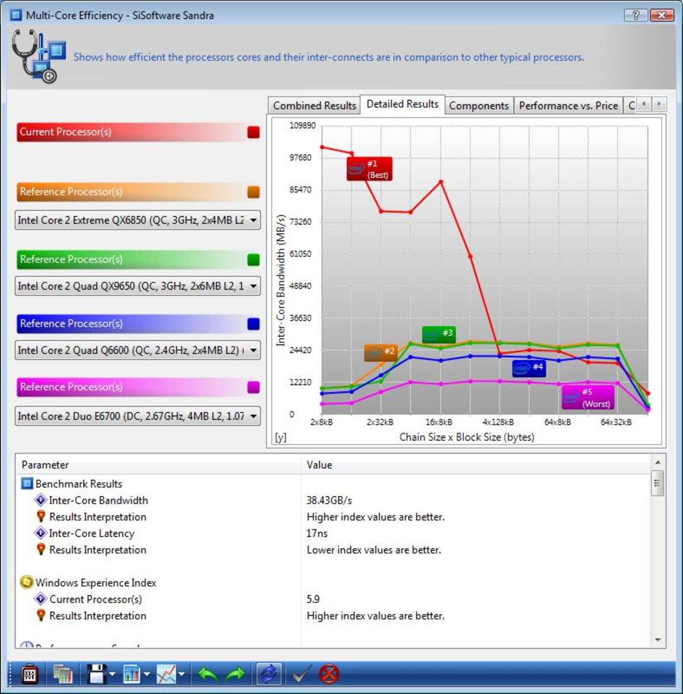Click Results Interpretation under Inter-Core Latency
683x694 pixels.
(x=98, y=550)
